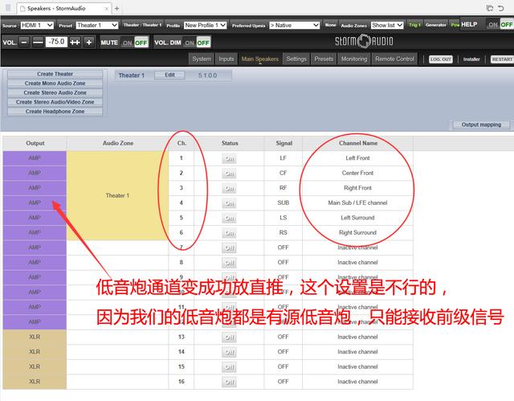Screen dimensions: 514x401
Task: Click the Trig 1 indicator
Action: tap(414, 25)
